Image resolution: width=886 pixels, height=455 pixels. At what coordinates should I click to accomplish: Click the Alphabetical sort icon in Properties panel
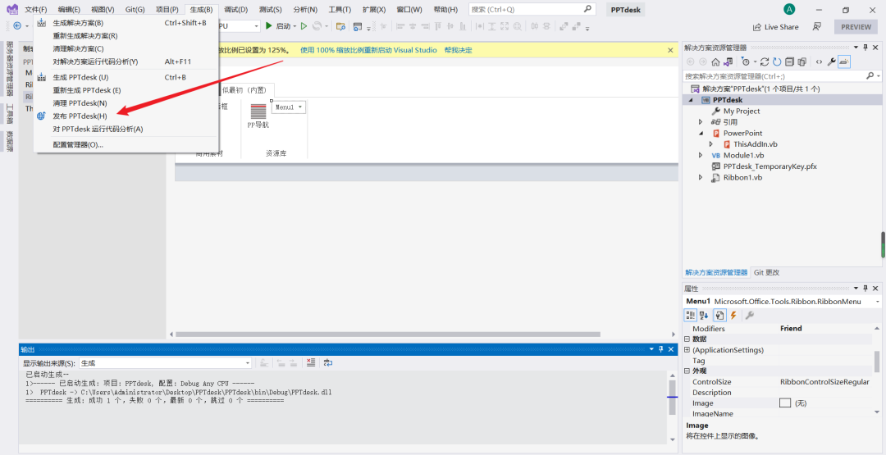704,315
